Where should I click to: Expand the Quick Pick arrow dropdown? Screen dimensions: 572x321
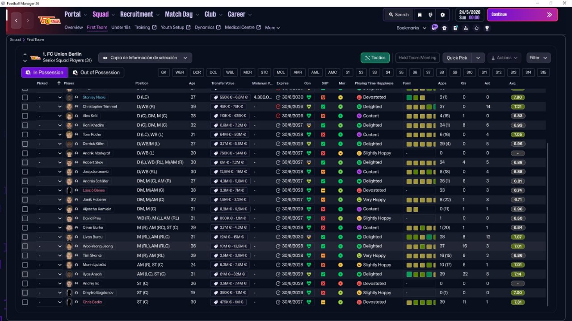[479, 58]
